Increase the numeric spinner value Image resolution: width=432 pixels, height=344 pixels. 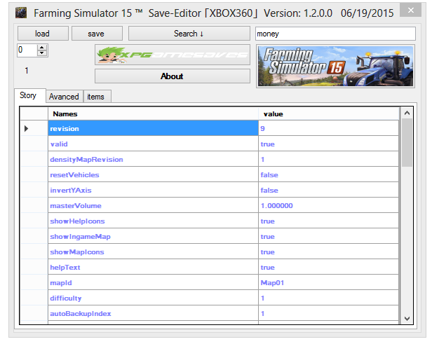pos(42,47)
